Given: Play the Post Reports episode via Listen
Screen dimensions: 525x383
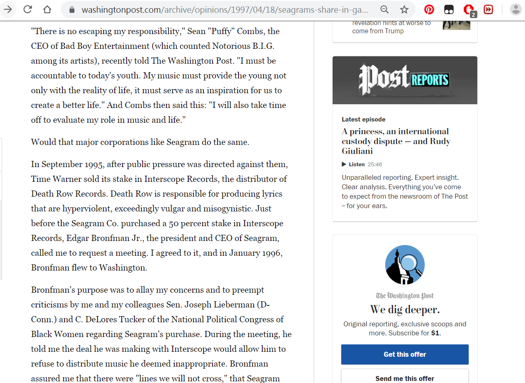Looking at the screenshot, I should (x=353, y=164).
